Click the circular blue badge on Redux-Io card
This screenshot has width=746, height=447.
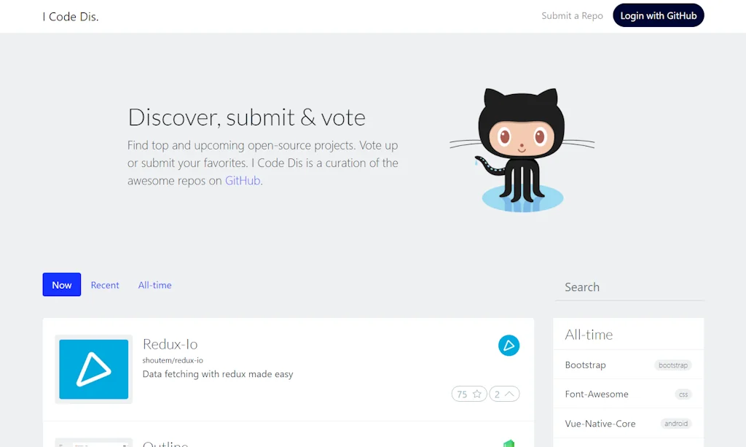click(x=509, y=345)
